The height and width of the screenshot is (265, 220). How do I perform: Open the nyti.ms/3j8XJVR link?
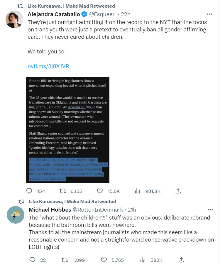[48, 66]
